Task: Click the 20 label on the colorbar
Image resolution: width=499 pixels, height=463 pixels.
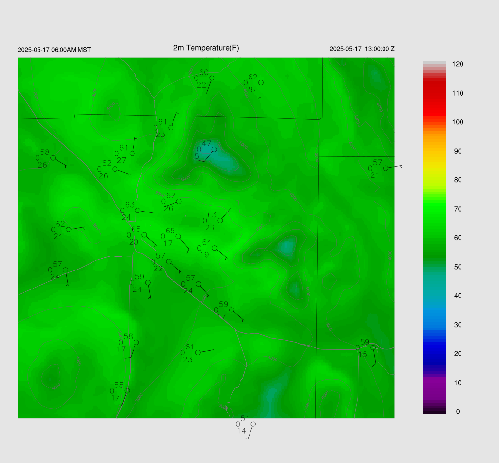Action: [x=458, y=354]
